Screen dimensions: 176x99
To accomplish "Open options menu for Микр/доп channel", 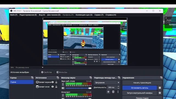I will (63, 95).
